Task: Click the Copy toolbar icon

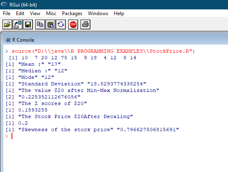Action: (x=40, y=25)
